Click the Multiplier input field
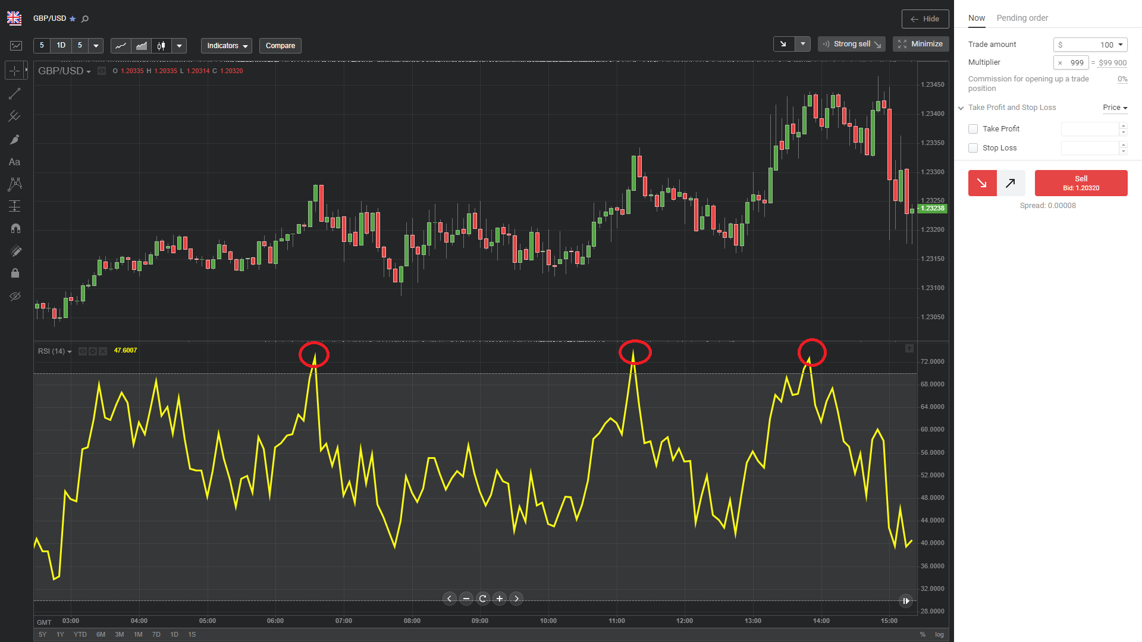The image size is (1142, 642). (x=1072, y=62)
